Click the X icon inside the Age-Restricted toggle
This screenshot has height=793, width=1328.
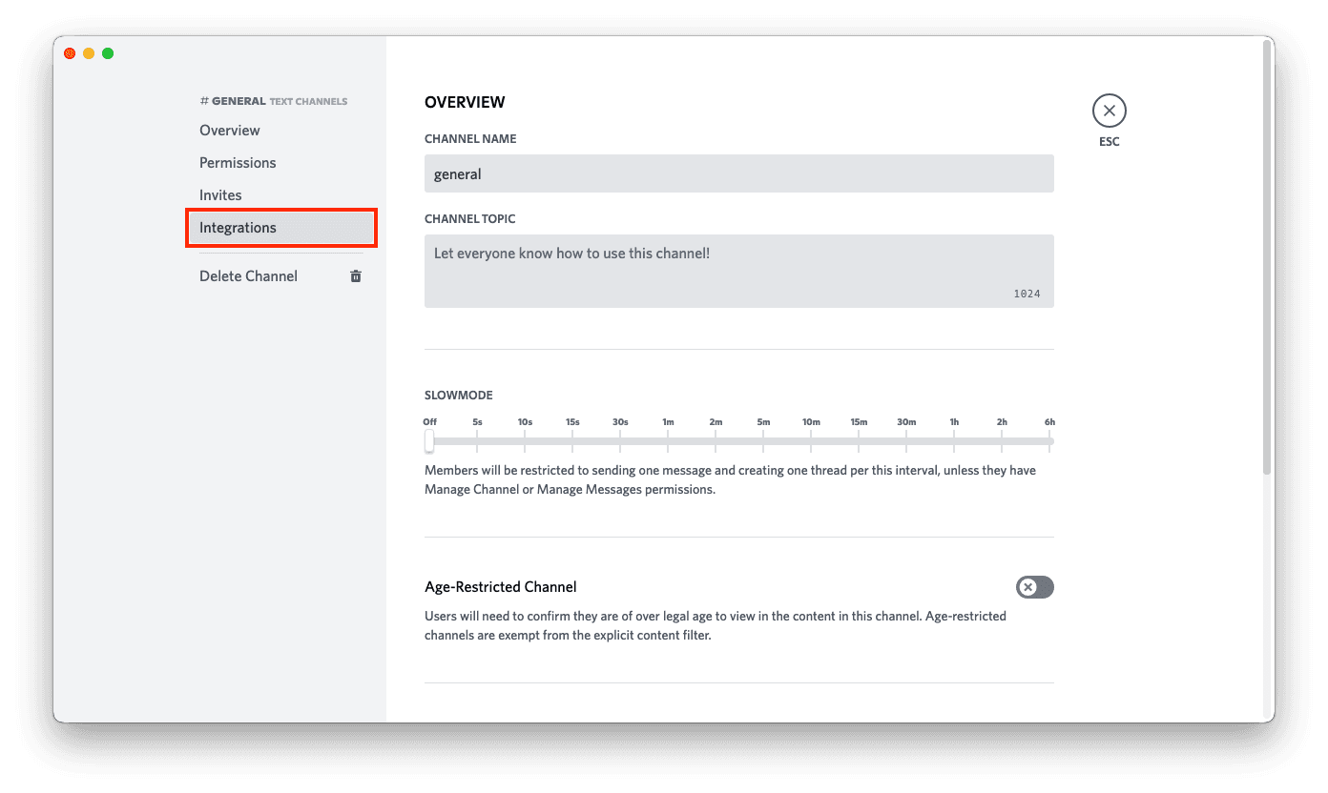(x=1029, y=587)
